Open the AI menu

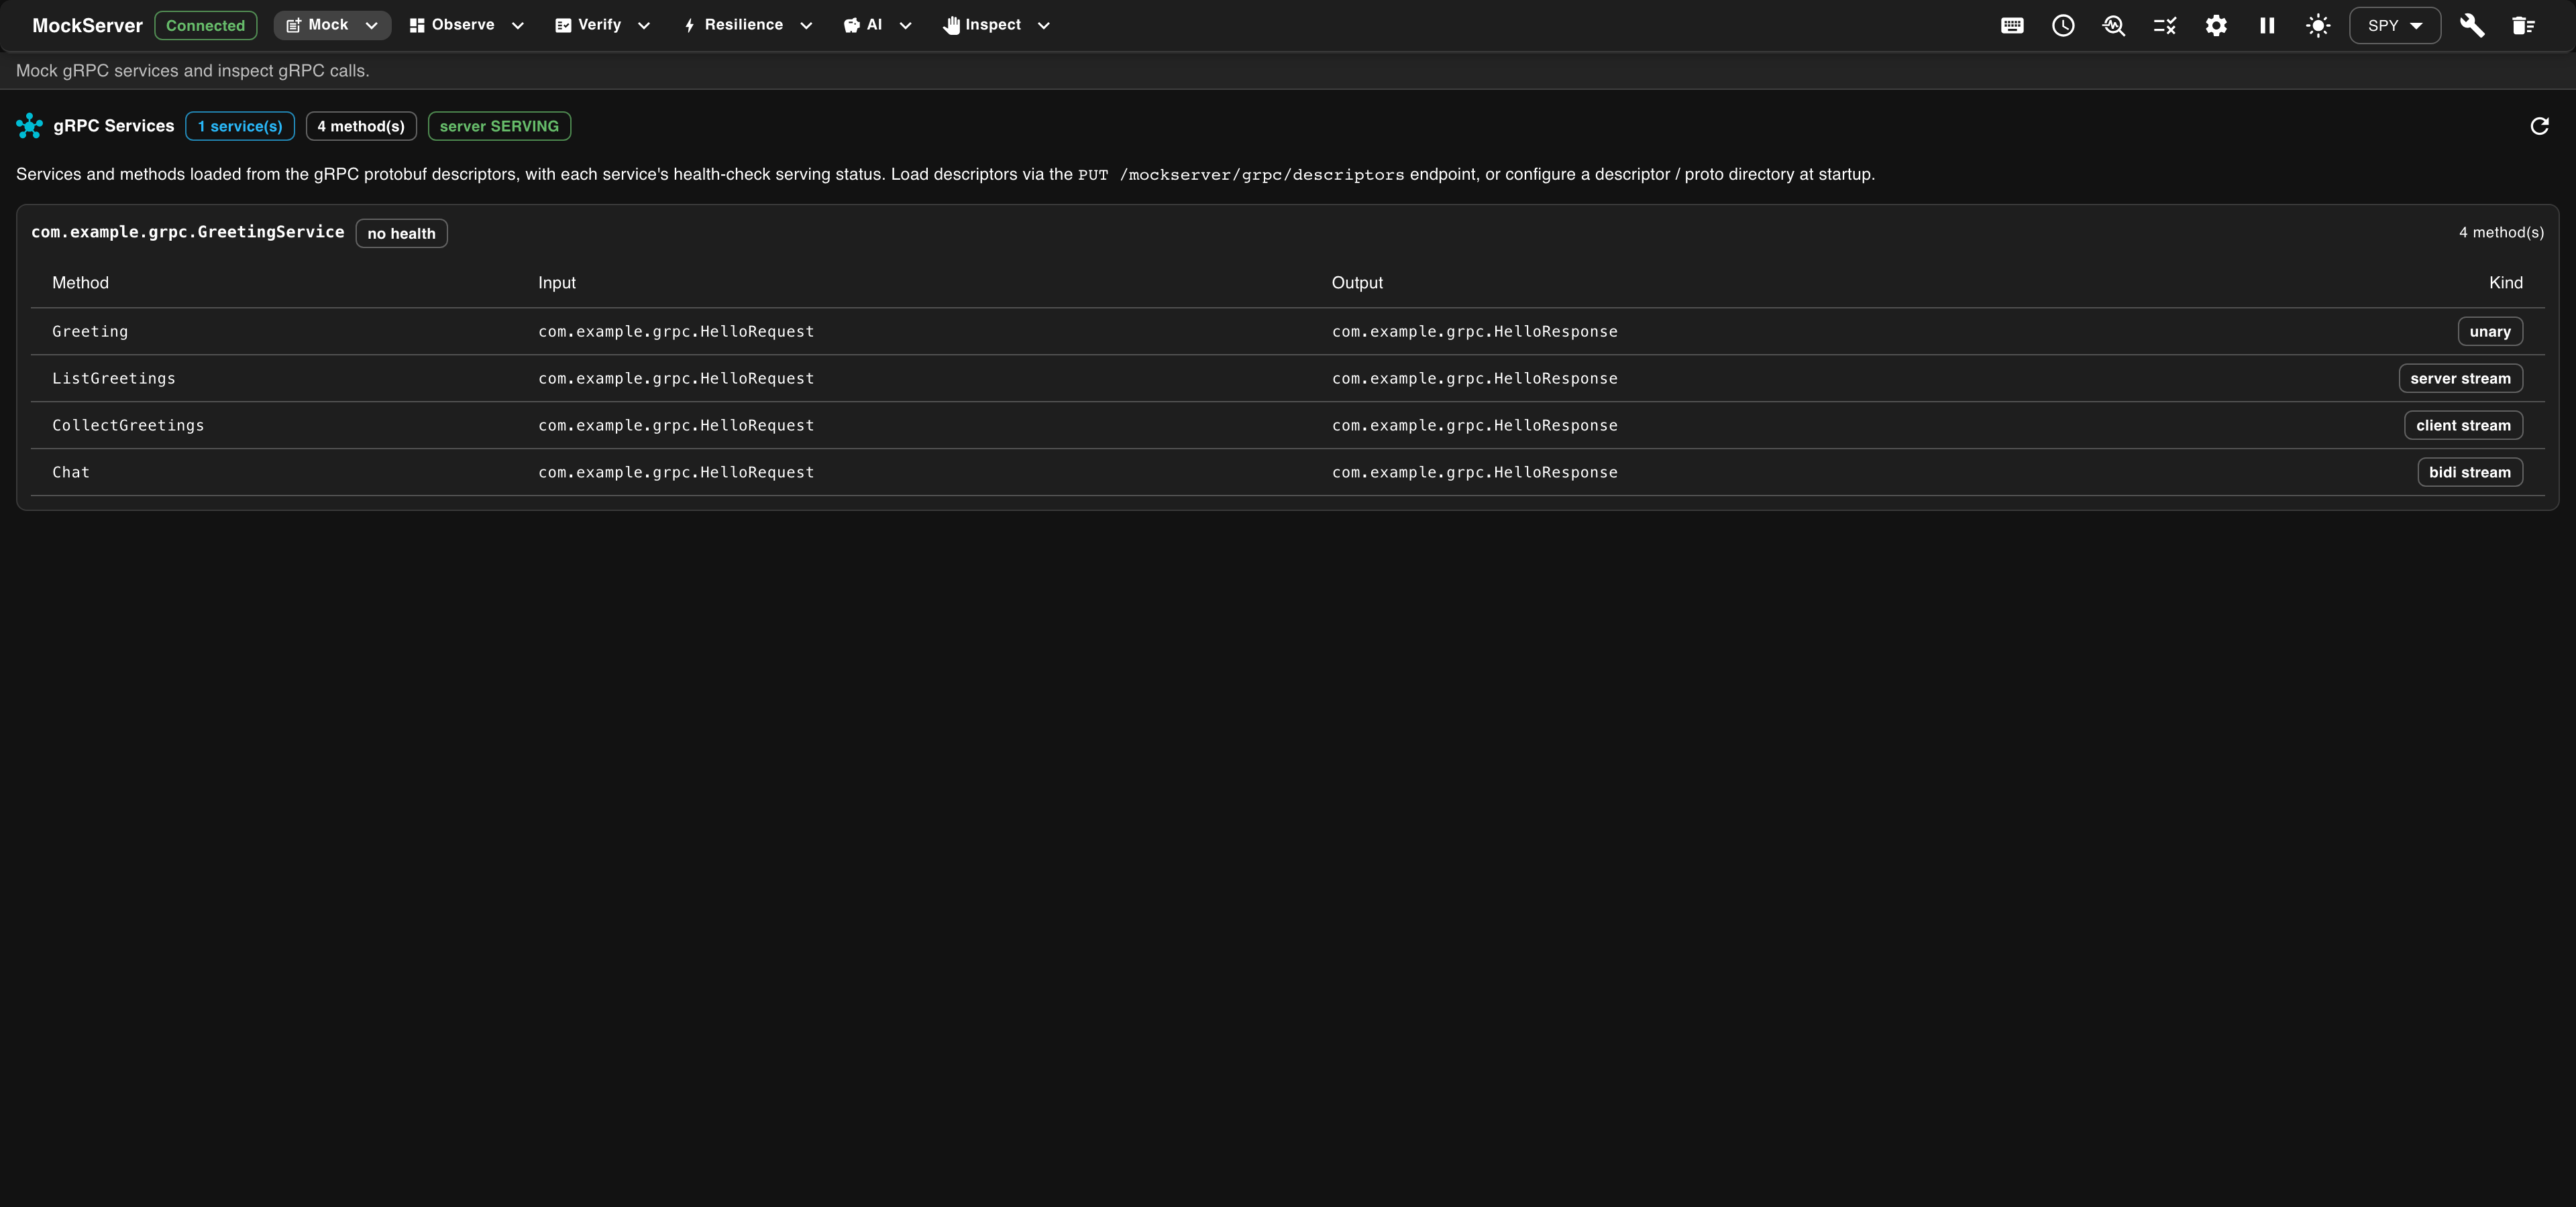(x=877, y=25)
